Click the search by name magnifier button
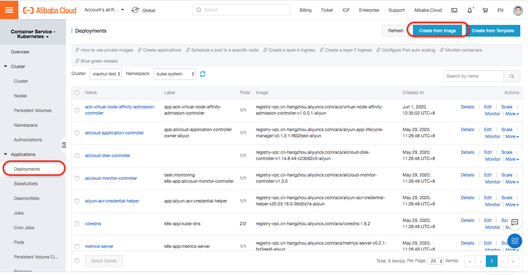528x275 pixels. tap(512, 76)
